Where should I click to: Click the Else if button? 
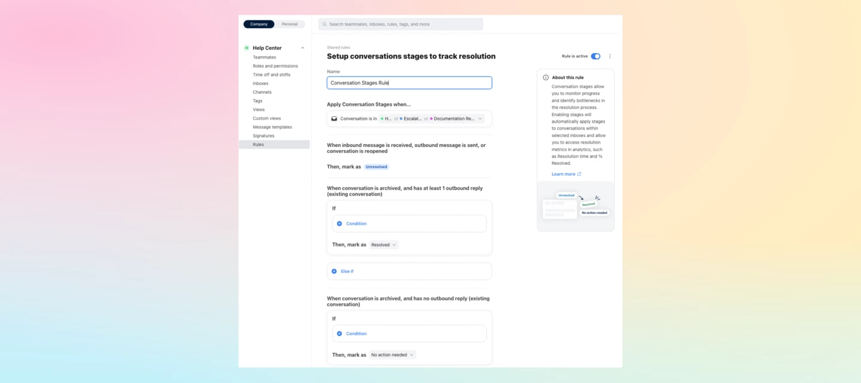click(x=410, y=271)
